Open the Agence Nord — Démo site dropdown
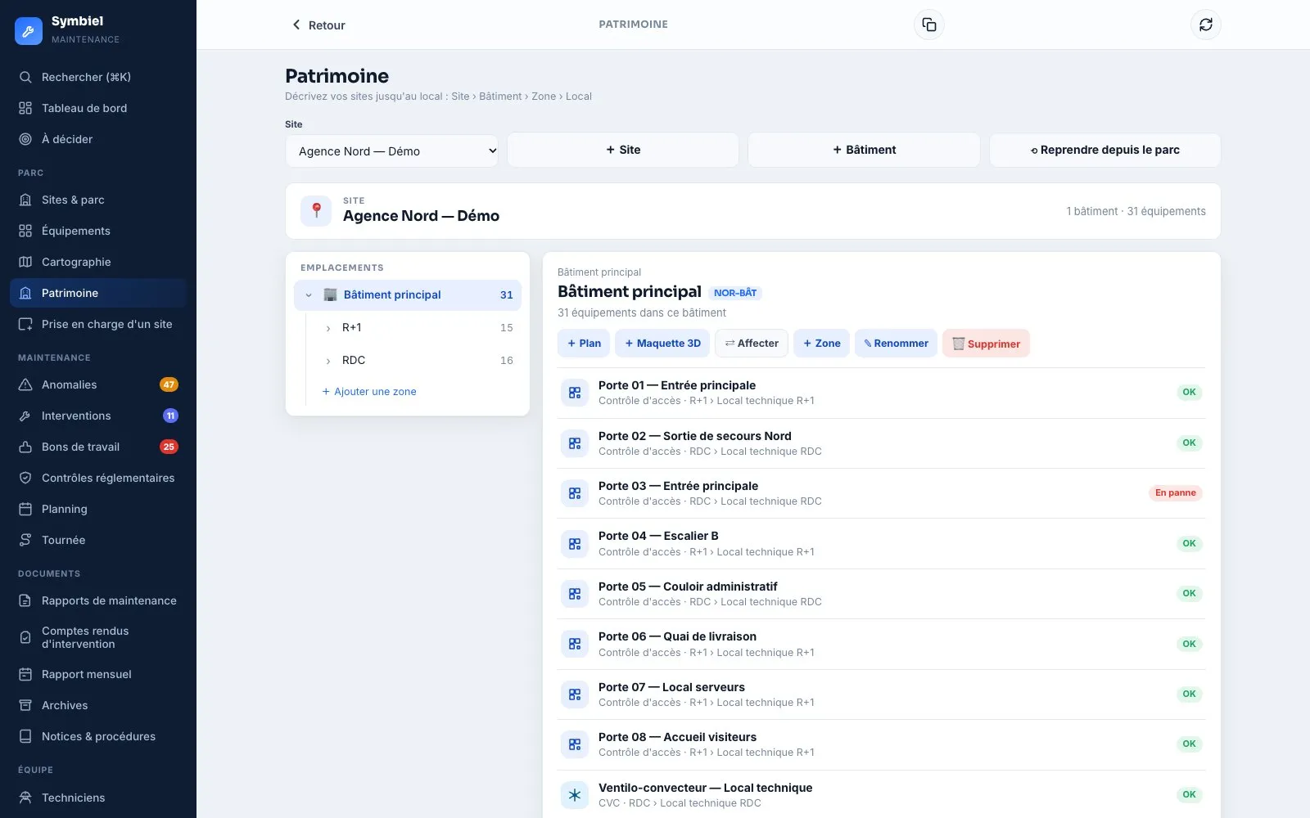Image resolution: width=1310 pixels, height=818 pixels. pyautogui.click(x=391, y=151)
